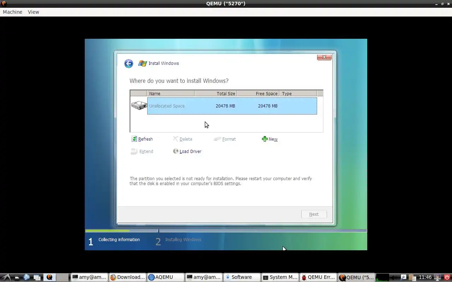This screenshot has width=452, height=282.
Task: Click the 20478 MB Total Size cell
Action: pos(225,106)
